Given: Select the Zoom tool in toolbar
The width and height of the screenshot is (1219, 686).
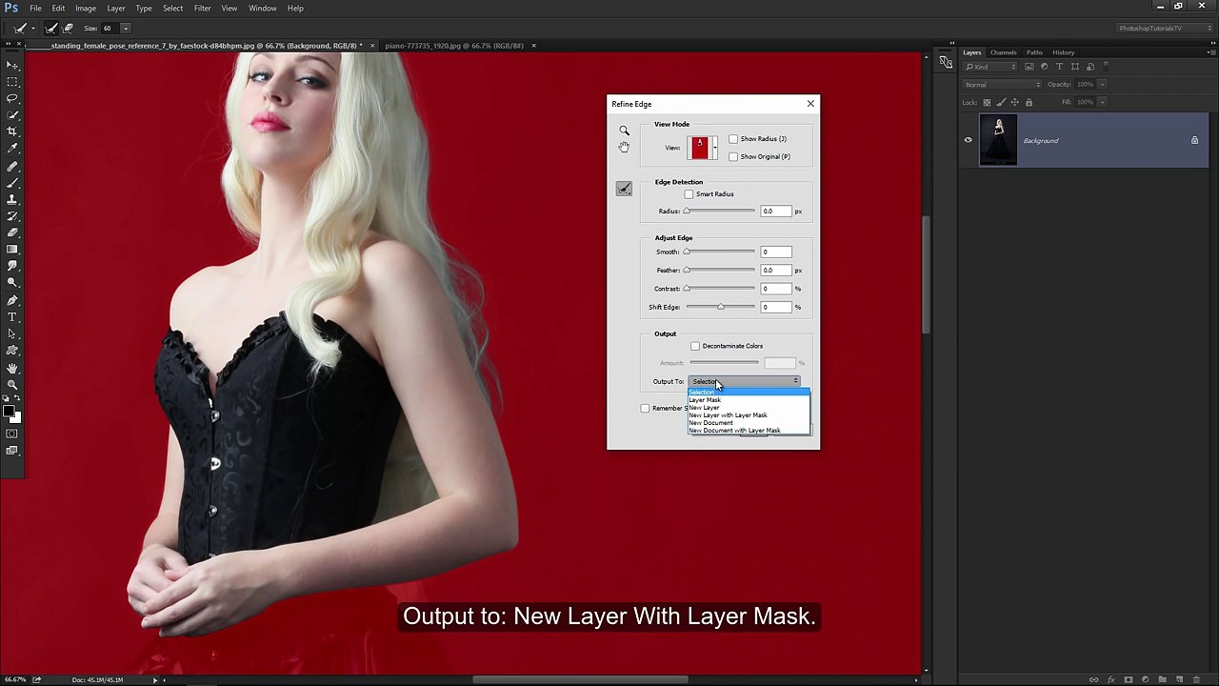Looking at the screenshot, I should [12, 384].
